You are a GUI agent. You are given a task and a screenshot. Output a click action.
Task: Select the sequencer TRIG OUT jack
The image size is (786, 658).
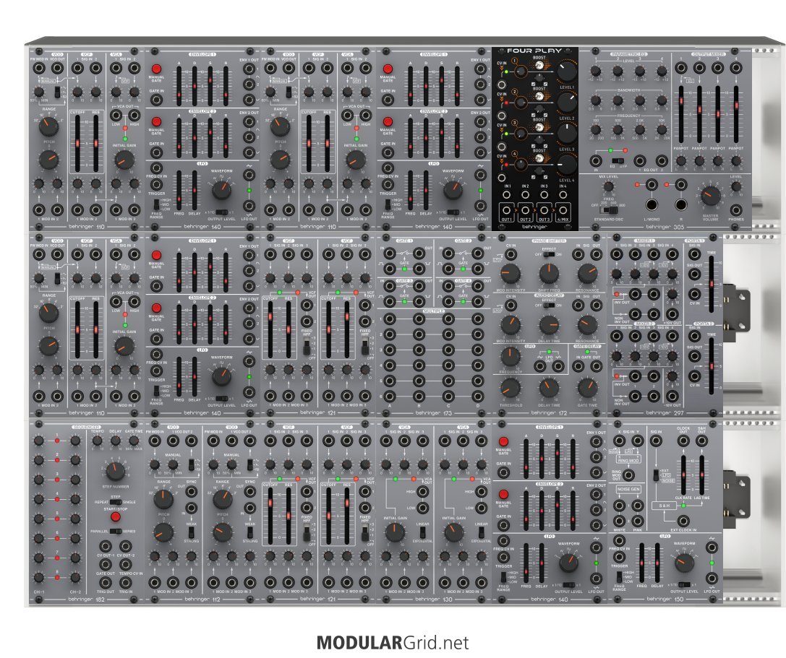(106, 582)
